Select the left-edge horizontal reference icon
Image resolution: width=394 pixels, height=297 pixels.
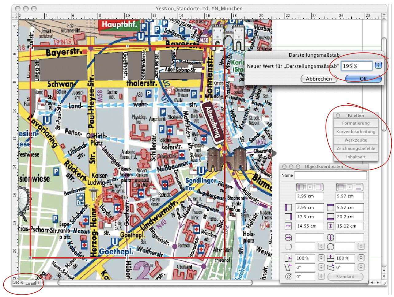coord(301,187)
